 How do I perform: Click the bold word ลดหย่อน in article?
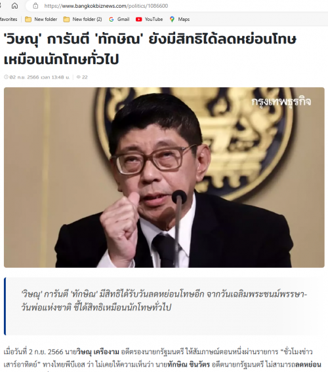pos(308,364)
